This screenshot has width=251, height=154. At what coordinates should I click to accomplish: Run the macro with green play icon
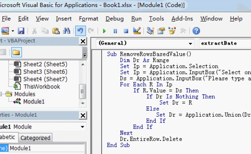pos(104,31)
